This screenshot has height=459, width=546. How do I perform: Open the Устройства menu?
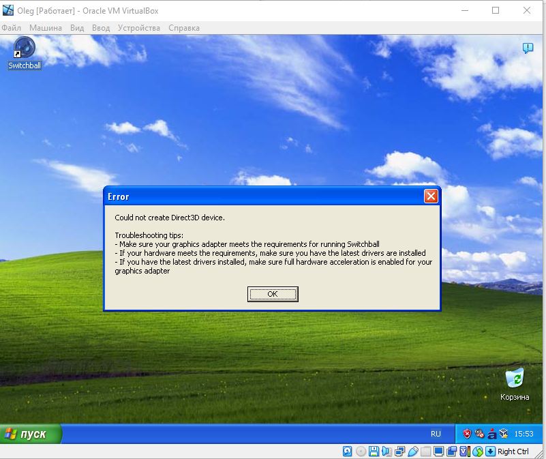[x=139, y=28]
